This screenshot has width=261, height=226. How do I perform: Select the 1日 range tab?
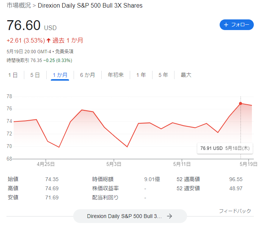13,75
